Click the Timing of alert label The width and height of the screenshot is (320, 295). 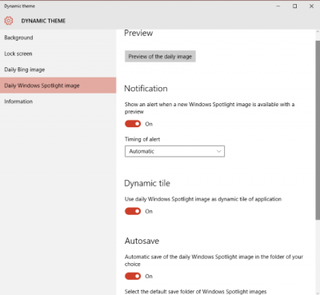pos(142,139)
